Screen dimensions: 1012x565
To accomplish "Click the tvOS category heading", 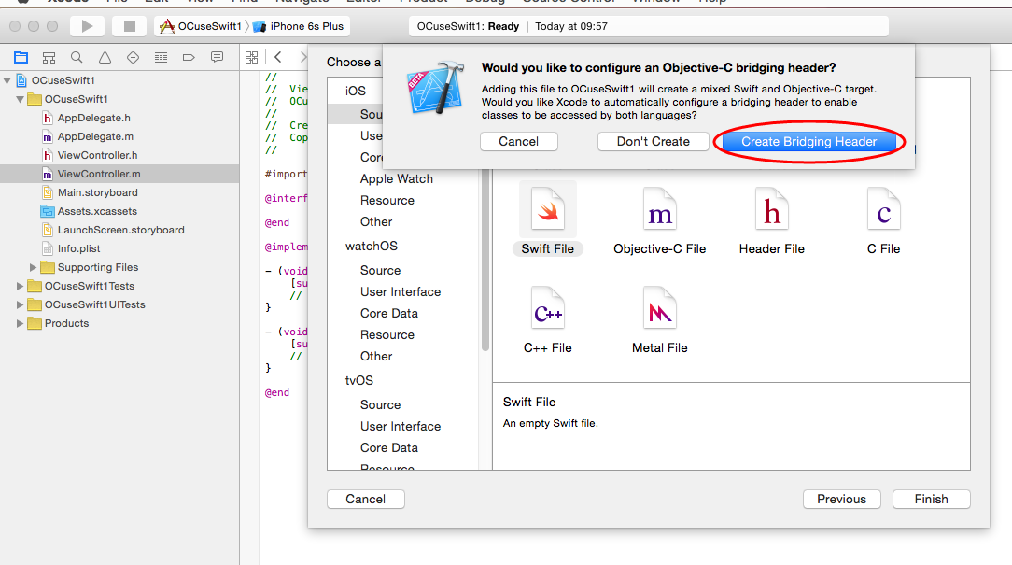I will (358, 380).
